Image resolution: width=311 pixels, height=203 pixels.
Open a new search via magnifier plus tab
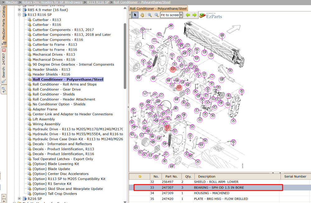coord(4,90)
